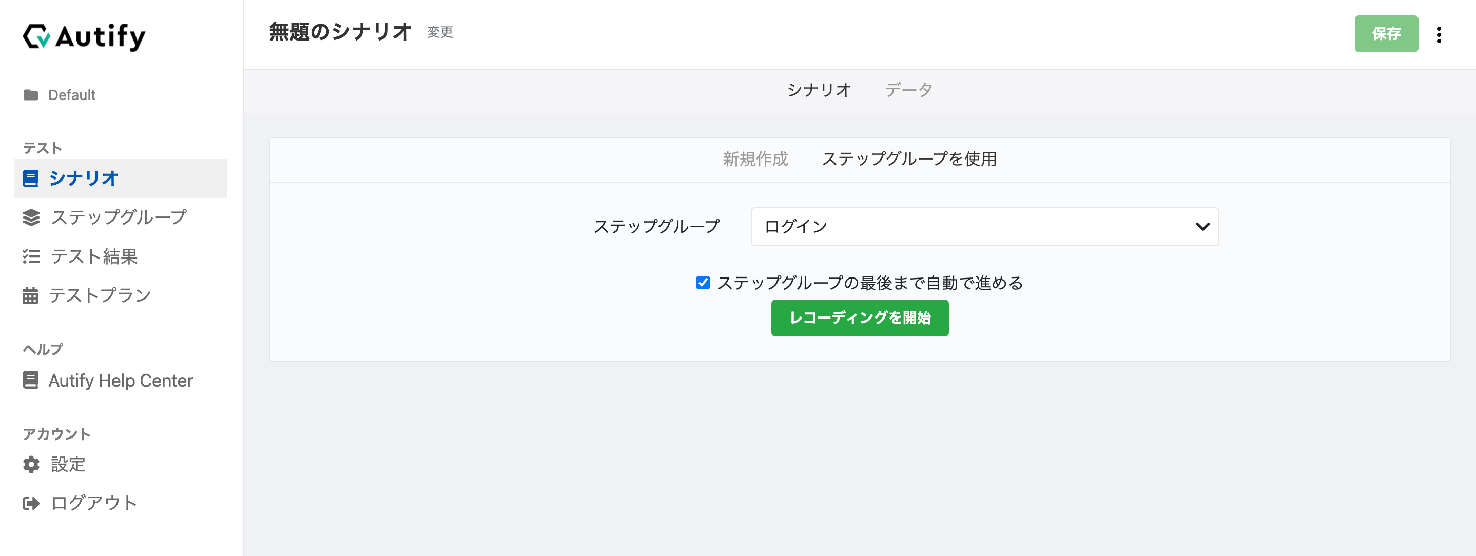Select the ステップグループを使用 tab

coord(909,159)
